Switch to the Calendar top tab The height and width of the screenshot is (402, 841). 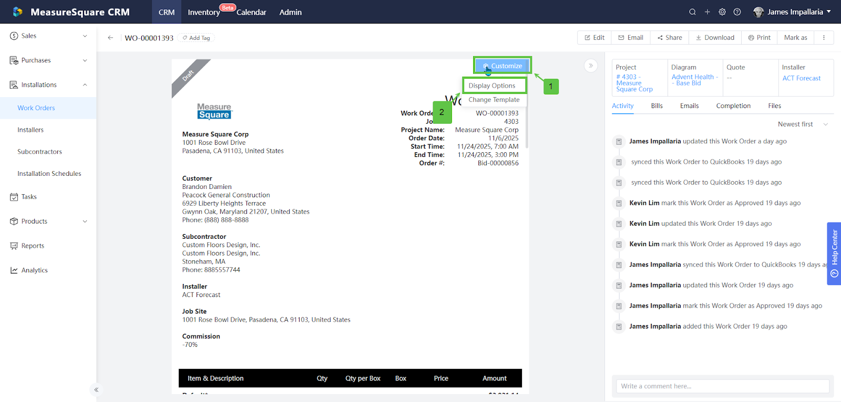251,12
